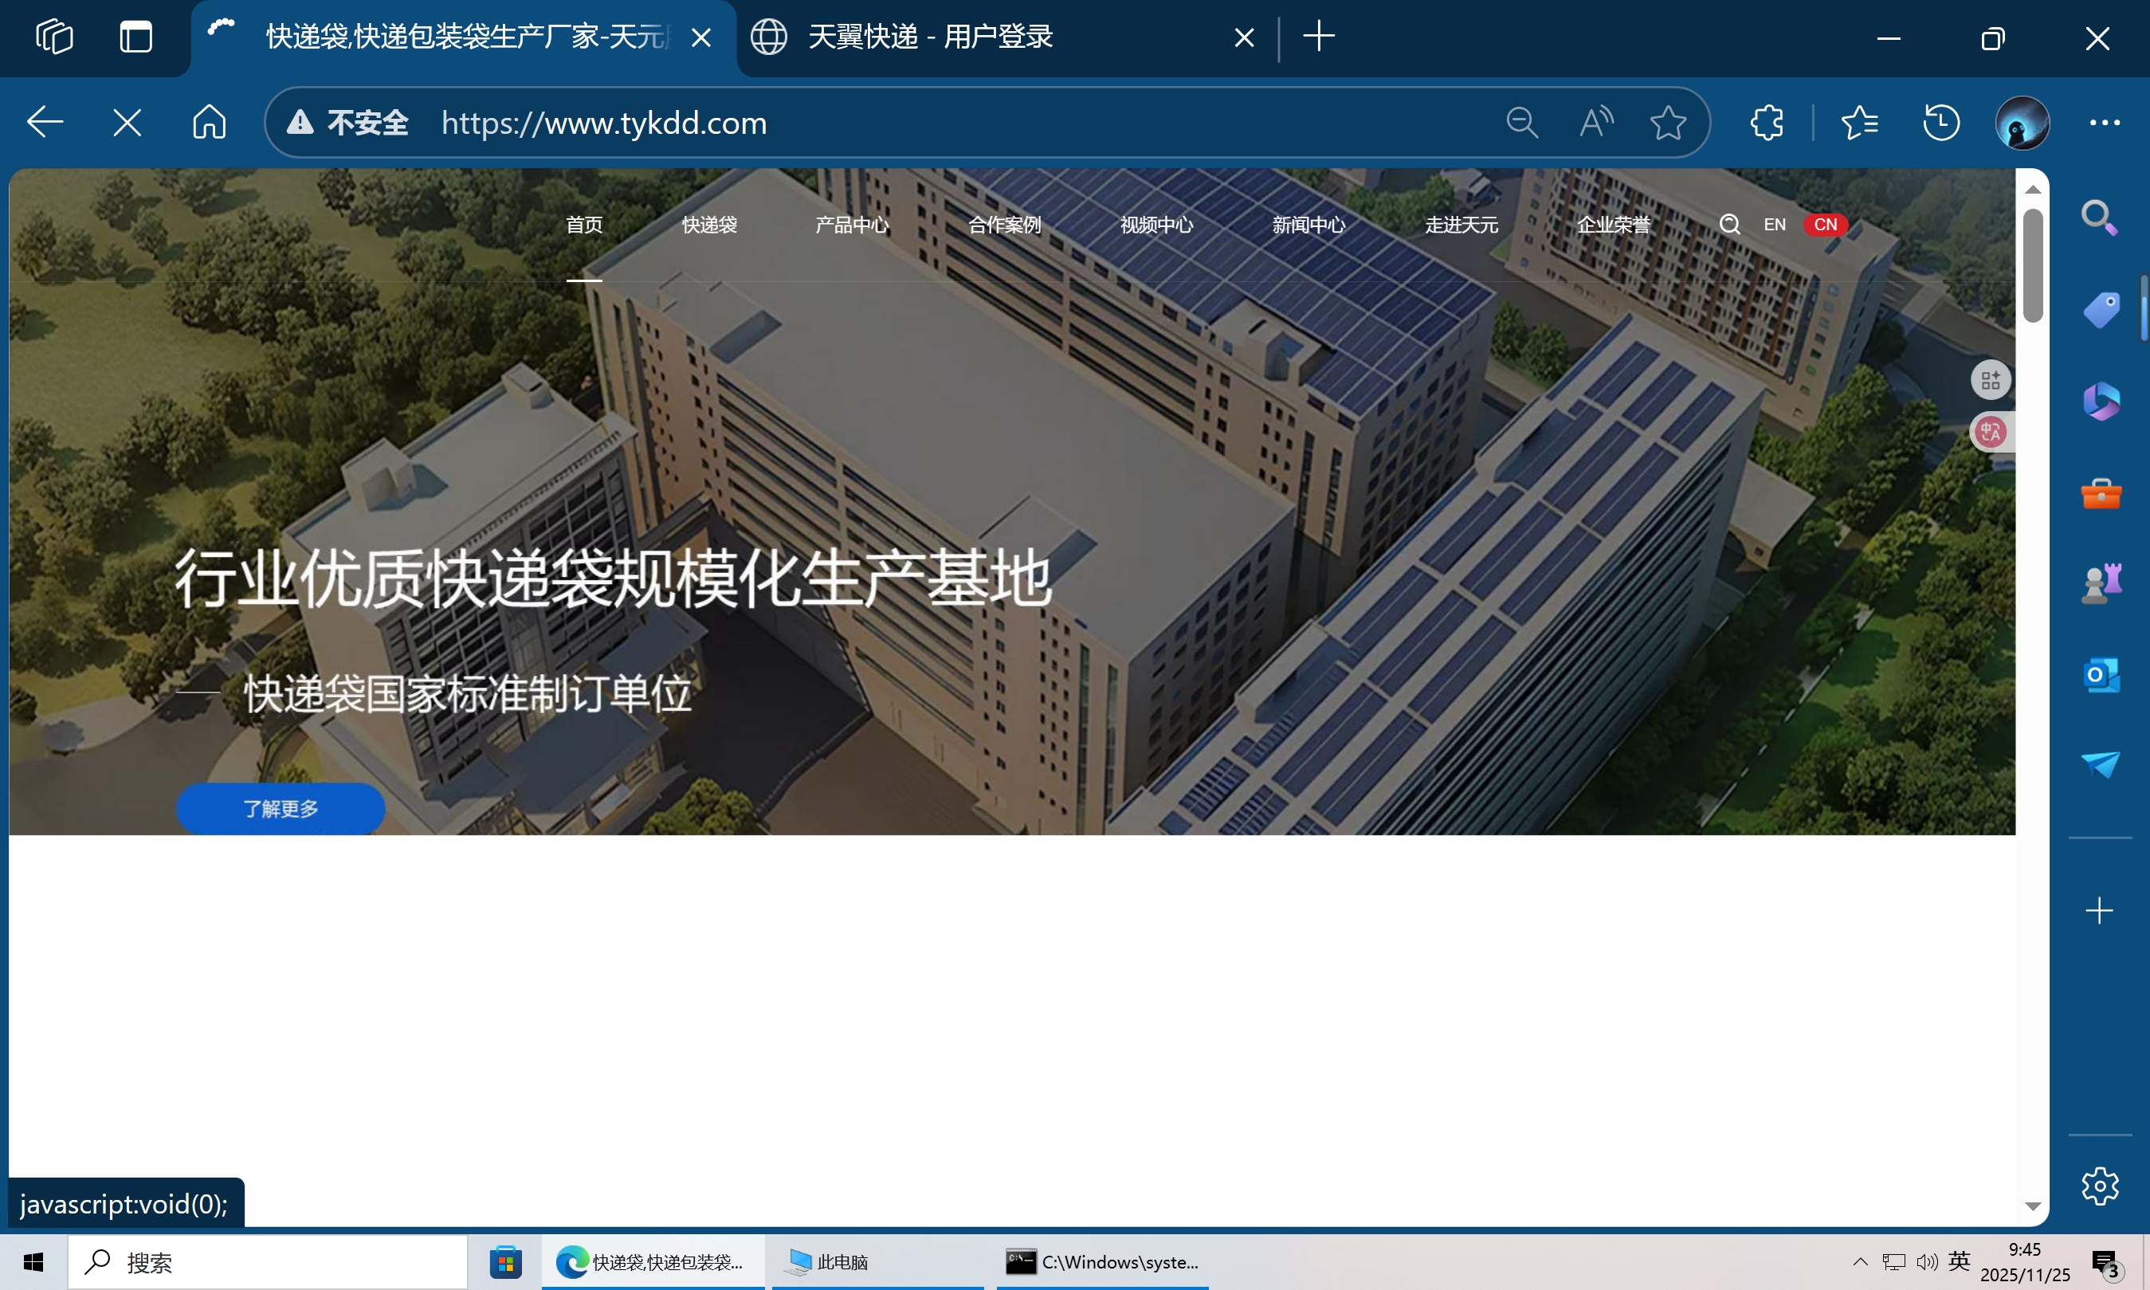Open the Read aloud icon
Screen dimensions: 2150x1290
tap(1595, 123)
